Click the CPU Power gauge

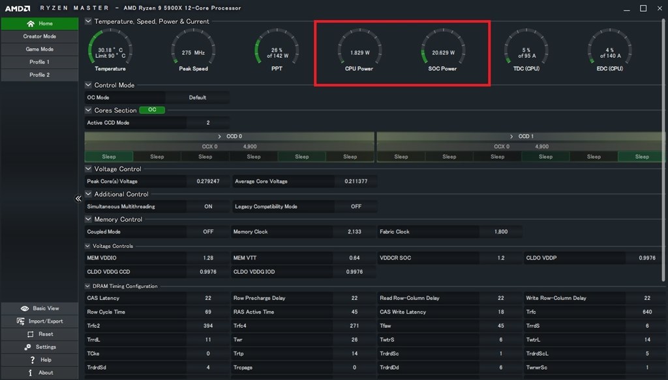point(359,50)
